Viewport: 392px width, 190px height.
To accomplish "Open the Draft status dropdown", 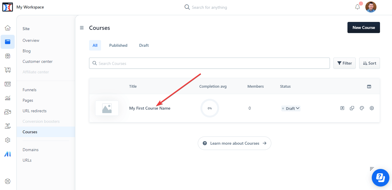I will coord(291,108).
